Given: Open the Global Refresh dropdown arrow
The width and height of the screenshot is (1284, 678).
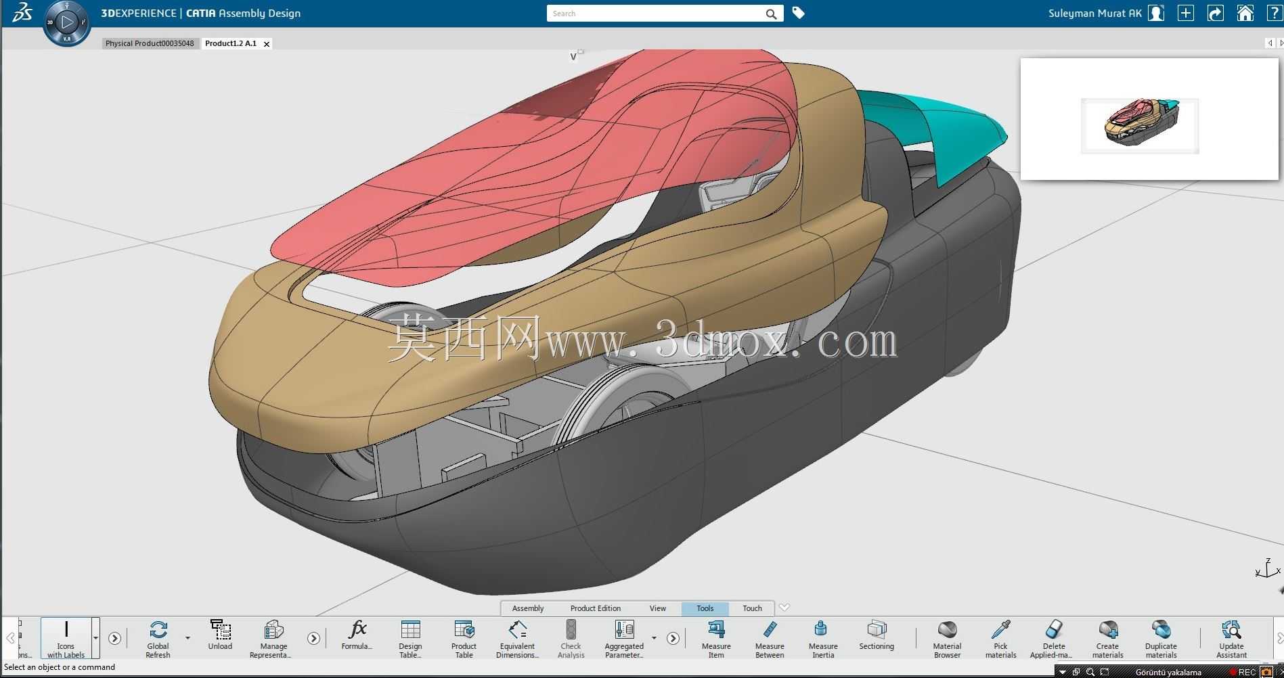Looking at the screenshot, I should [187, 638].
